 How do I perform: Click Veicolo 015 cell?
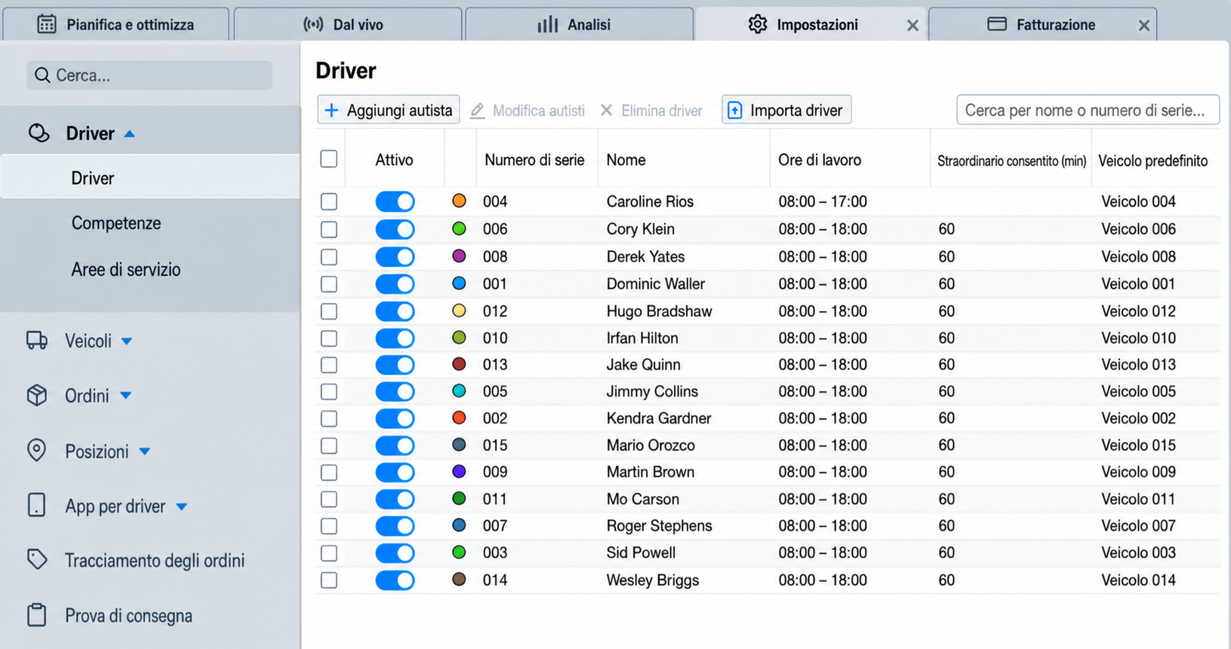[1138, 445]
